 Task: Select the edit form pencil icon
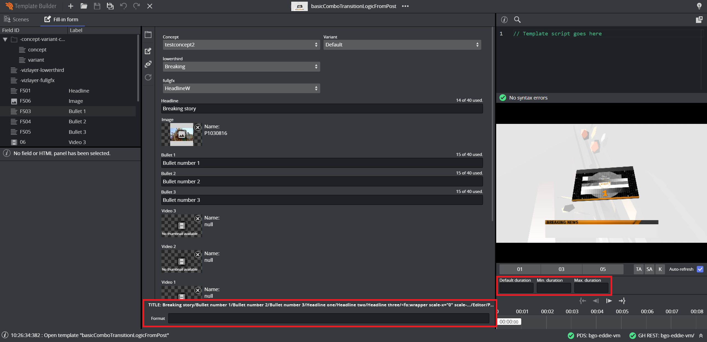(x=148, y=51)
